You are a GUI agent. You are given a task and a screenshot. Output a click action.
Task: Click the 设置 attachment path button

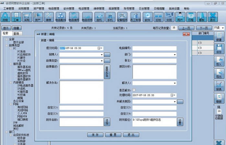[x=180, y=122]
